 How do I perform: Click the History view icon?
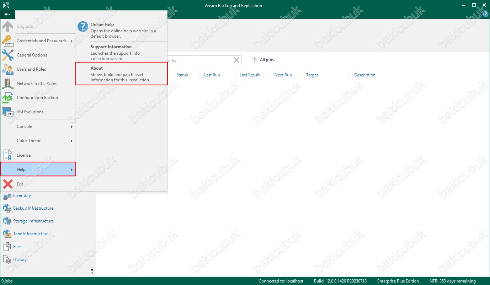pyautogui.click(x=7, y=259)
